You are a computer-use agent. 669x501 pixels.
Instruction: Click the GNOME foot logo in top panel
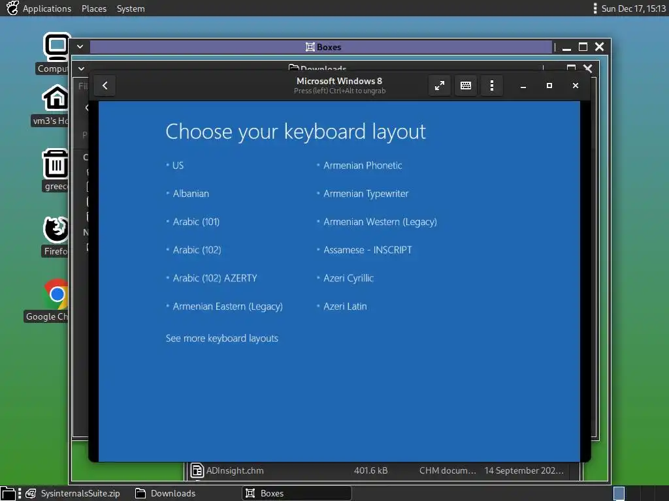tap(12, 8)
